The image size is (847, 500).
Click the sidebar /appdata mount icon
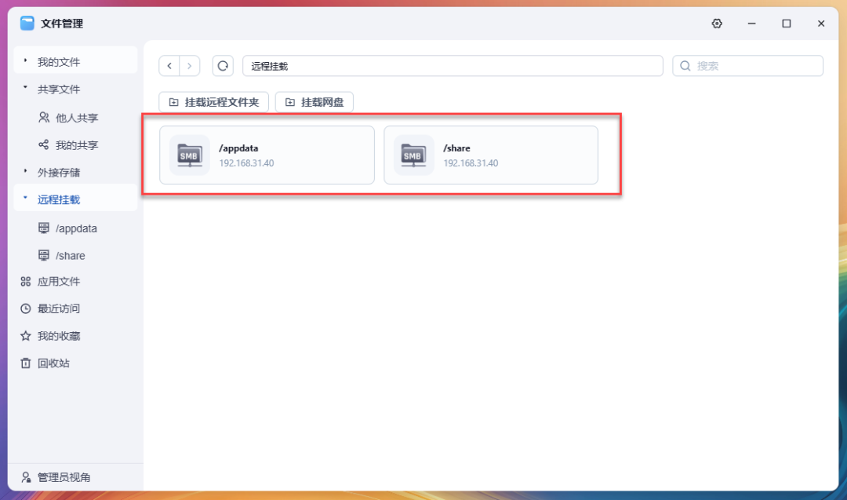(x=44, y=228)
